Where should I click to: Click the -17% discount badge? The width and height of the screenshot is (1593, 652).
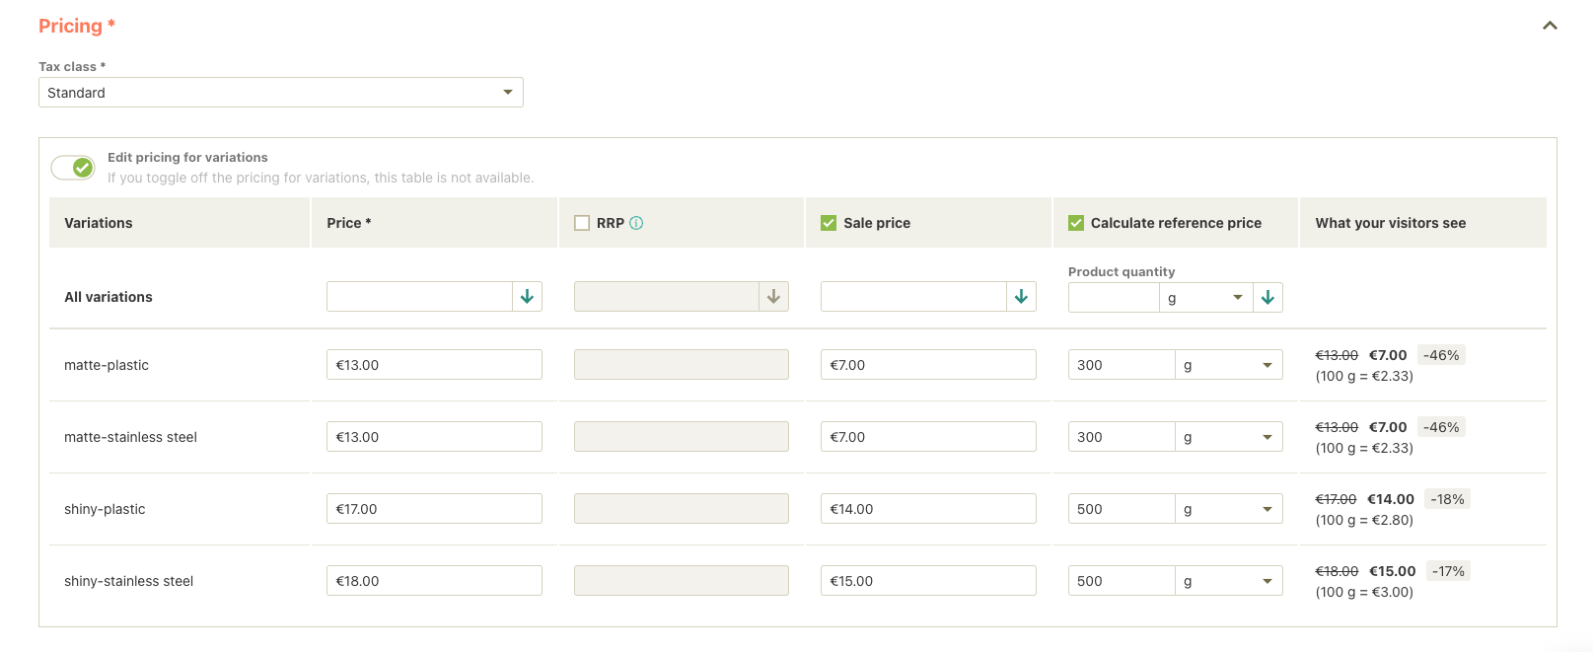pyautogui.click(x=1448, y=571)
